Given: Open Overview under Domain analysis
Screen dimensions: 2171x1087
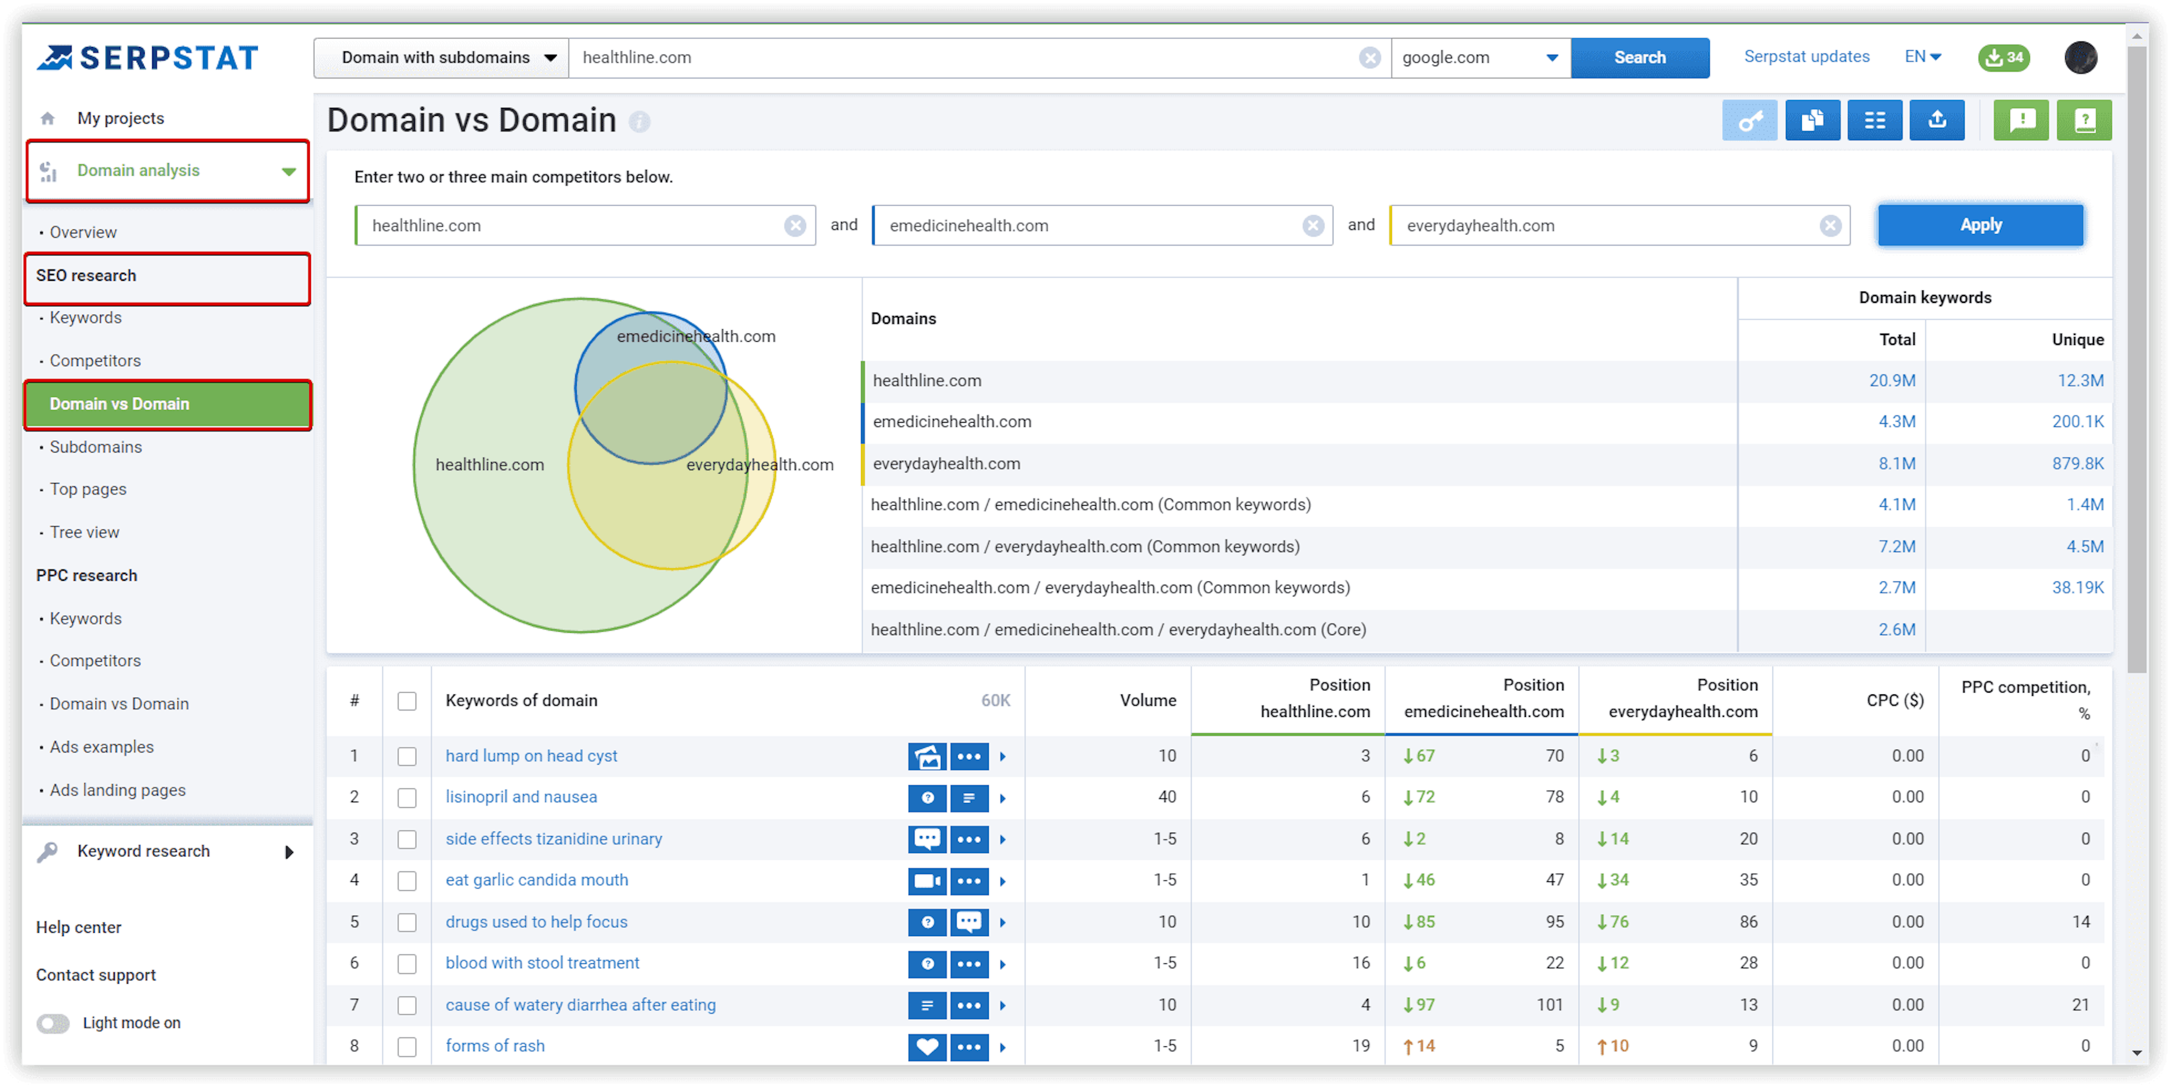Looking at the screenshot, I should coord(83,232).
